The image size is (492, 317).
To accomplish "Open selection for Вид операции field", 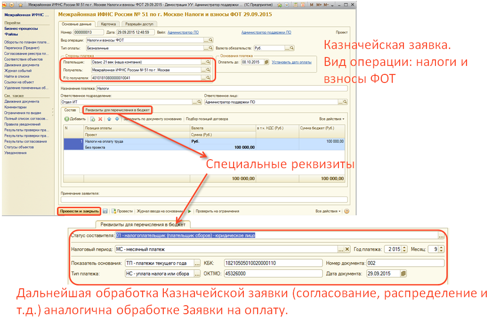I will [206, 41].
